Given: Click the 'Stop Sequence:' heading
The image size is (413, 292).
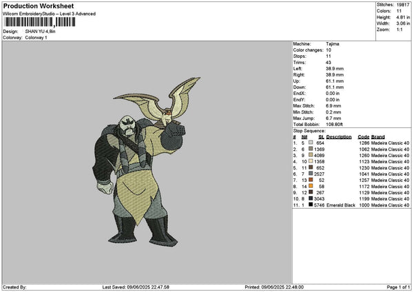Looking at the screenshot, I should pyautogui.click(x=309, y=131).
